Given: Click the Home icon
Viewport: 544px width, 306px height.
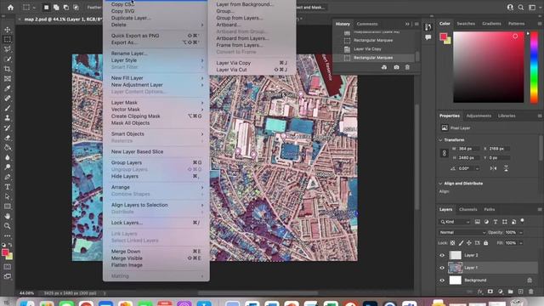Looking at the screenshot, I should (x=11, y=8).
